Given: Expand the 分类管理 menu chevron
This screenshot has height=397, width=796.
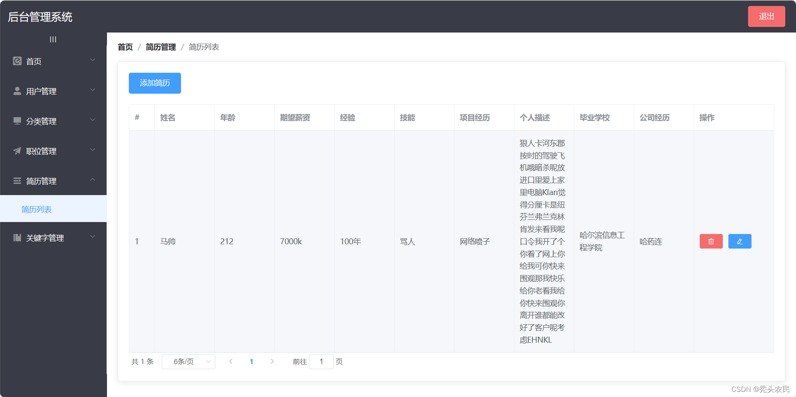Looking at the screenshot, I should [x=92, y=120].
